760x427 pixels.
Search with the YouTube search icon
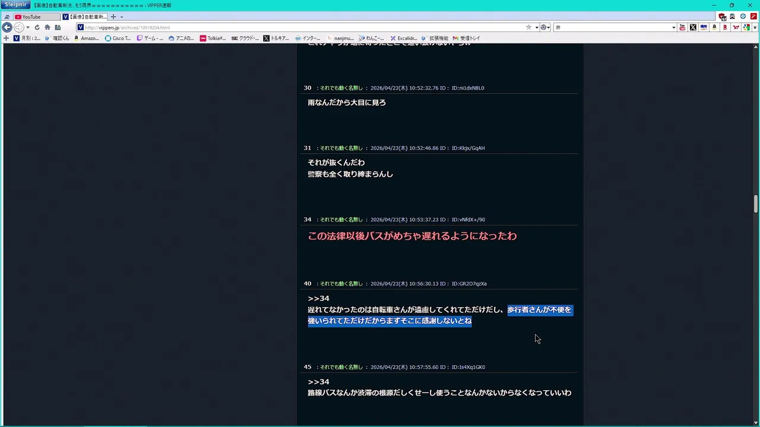(x=682, y=27)
